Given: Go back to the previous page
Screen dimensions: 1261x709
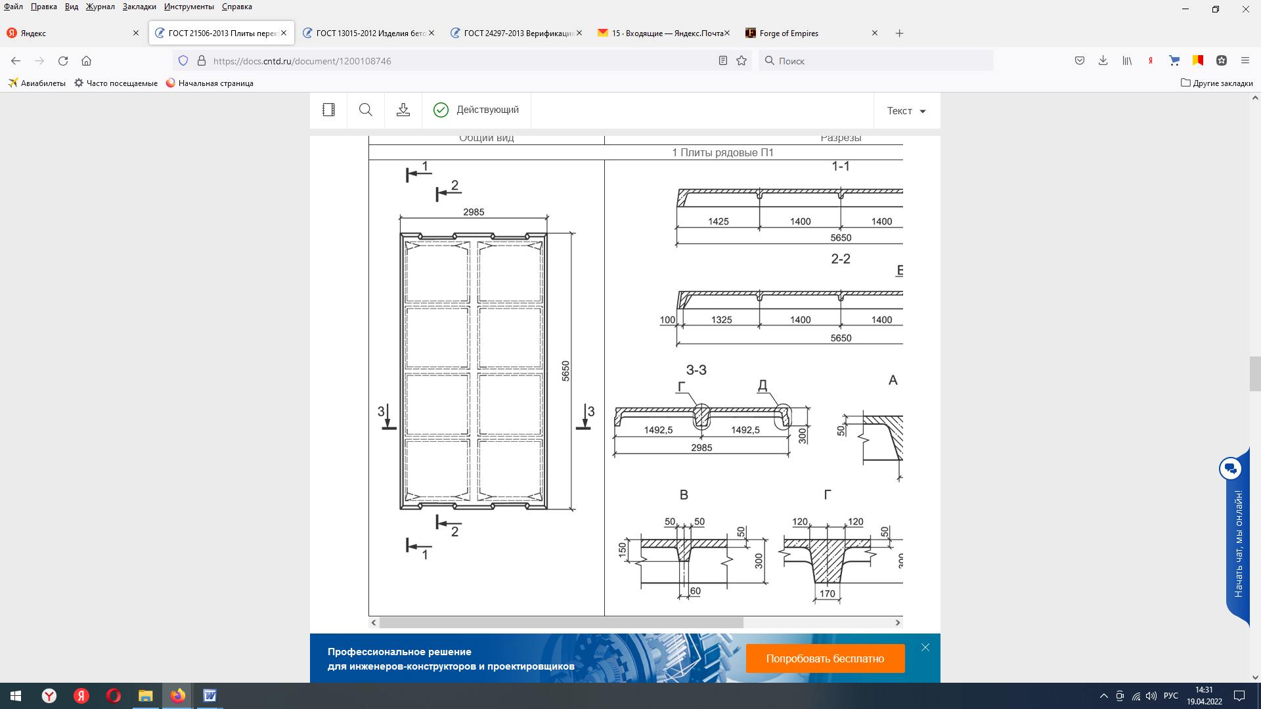Looking at the screenshot, I should coord(16,61).
